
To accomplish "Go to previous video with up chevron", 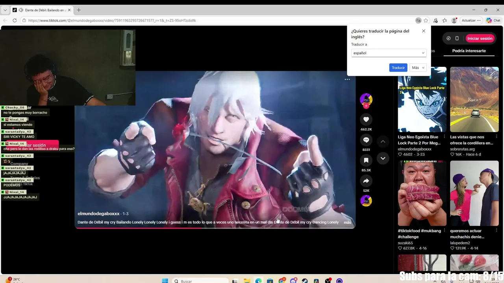I will click(x=383, y=141).
